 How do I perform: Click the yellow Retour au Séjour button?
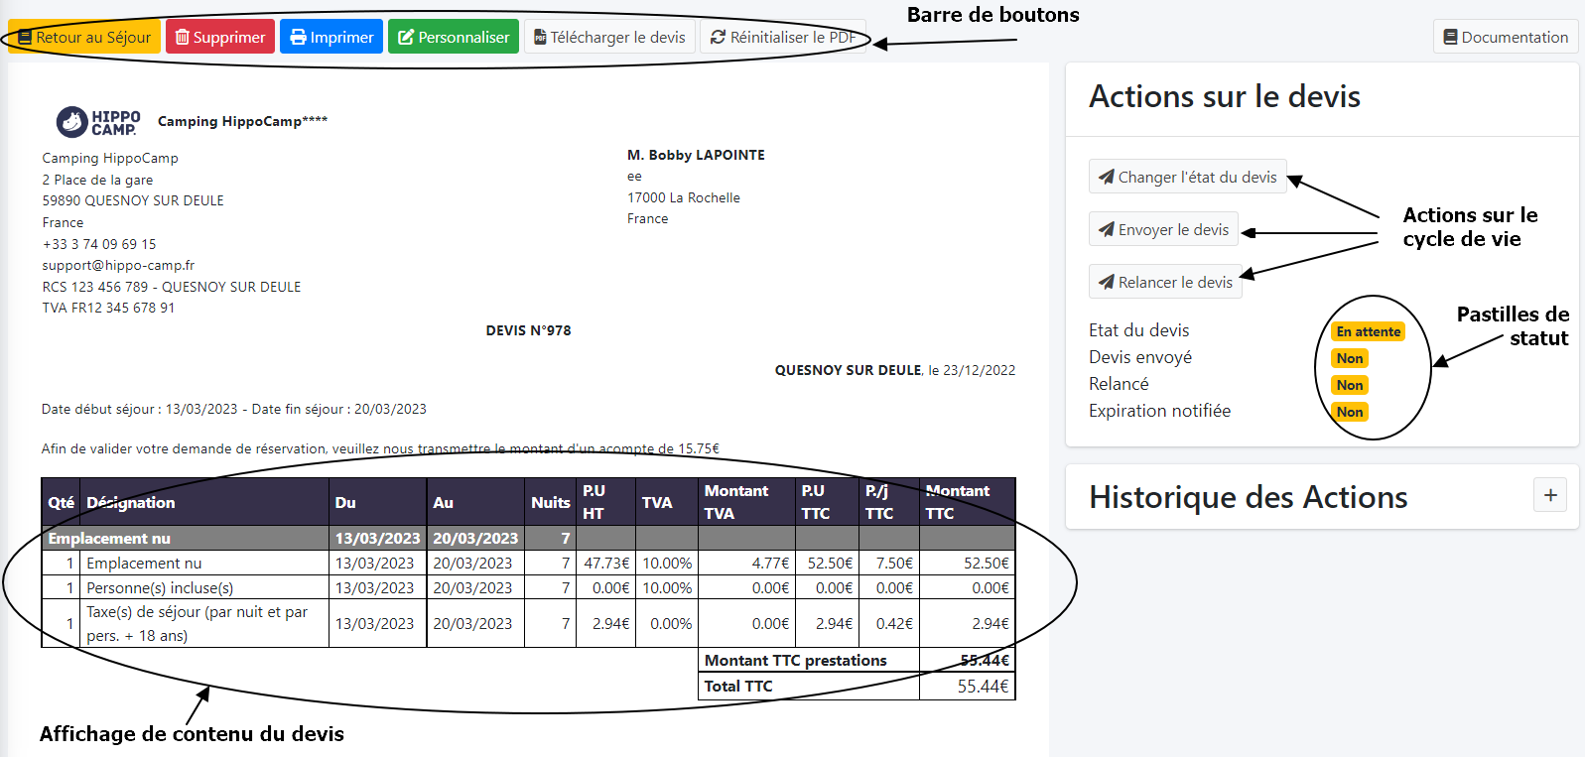[84, 38]
